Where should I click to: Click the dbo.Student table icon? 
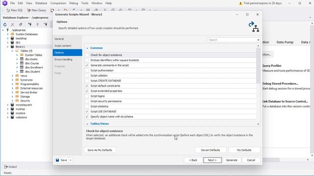pos(22,72)
